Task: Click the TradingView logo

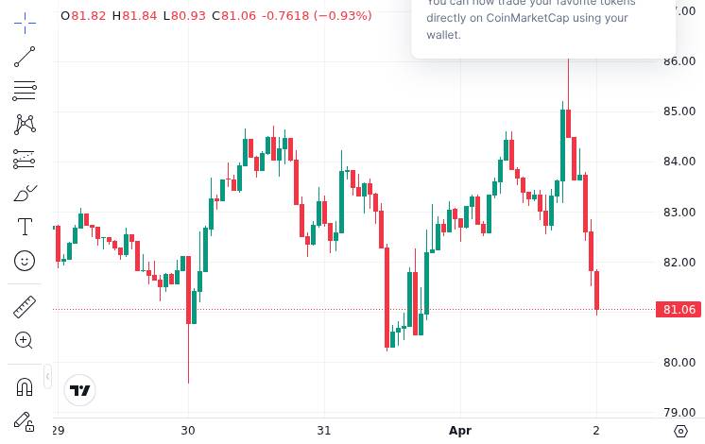Action: 80,390
